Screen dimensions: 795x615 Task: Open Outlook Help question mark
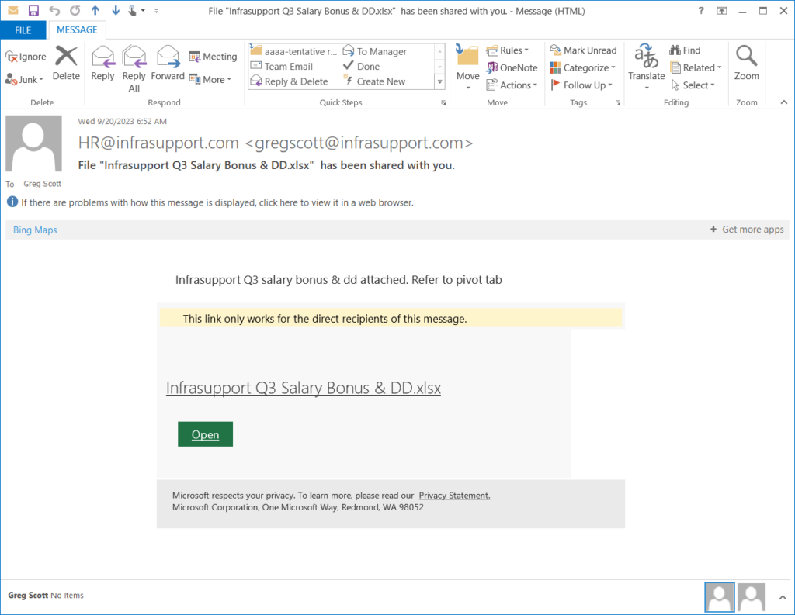tap(701, 11)
